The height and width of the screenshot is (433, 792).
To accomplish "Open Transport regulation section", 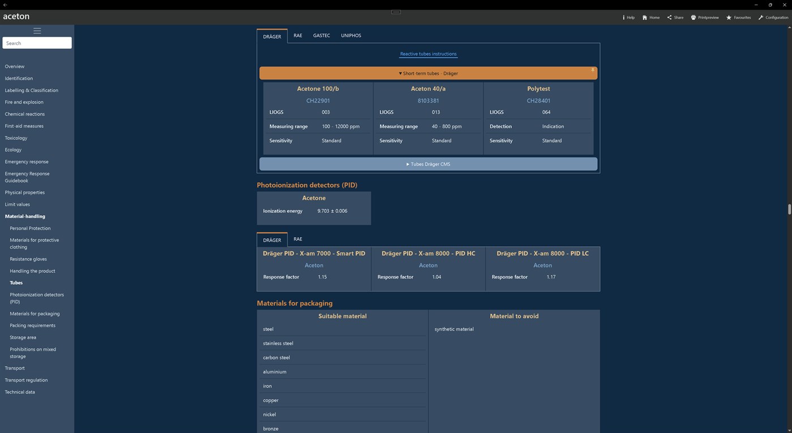I will click(x=26, y=380).
